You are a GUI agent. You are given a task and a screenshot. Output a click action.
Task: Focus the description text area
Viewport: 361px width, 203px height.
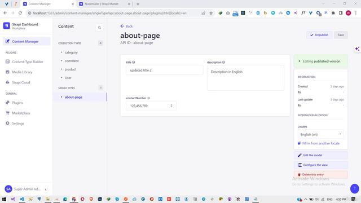(245, 78)
